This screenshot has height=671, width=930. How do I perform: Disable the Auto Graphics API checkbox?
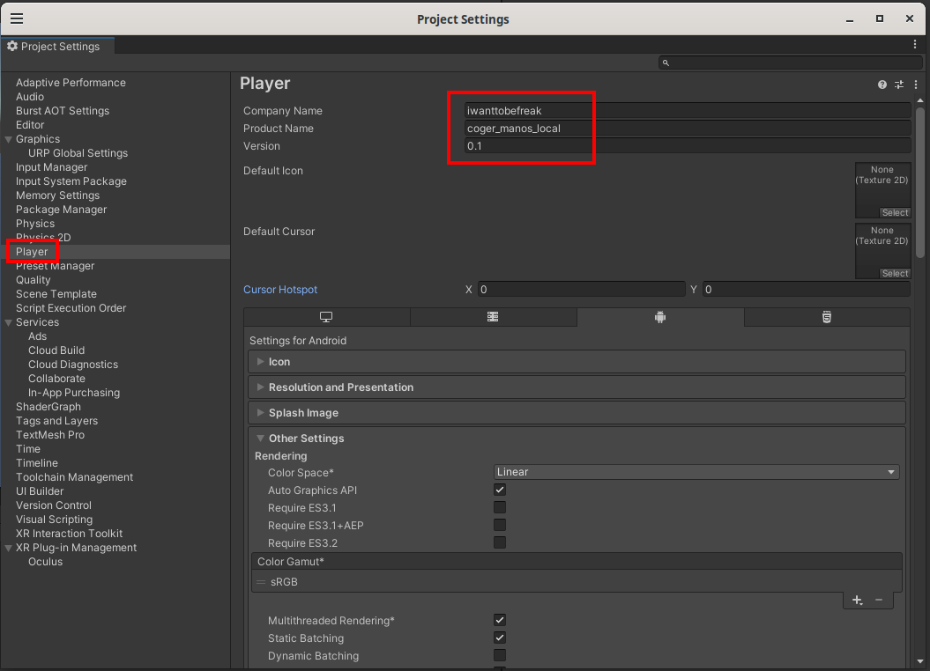500,490
